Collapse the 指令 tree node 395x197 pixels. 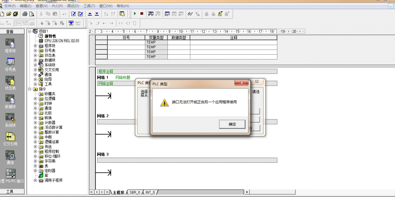click(x=30, y=89)
